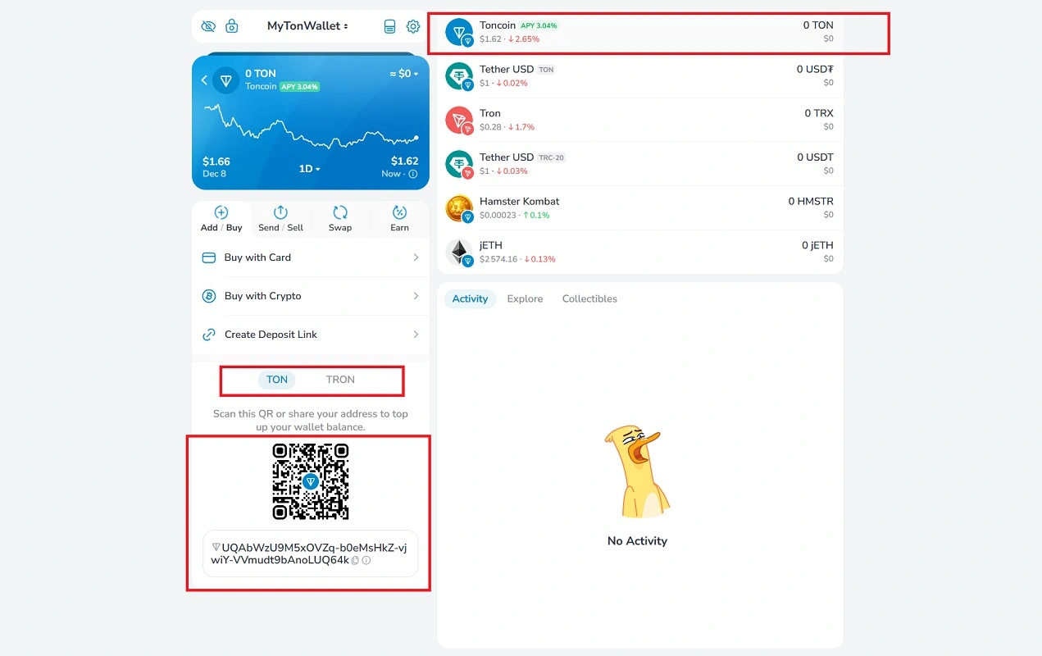Open settings with the gear icon
The height and width of the screenshot is (656, 1042).
(413, 26)
